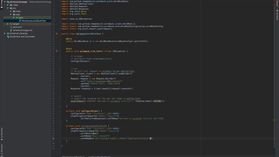Image resolution: width=279 pixels, height=157 pixels.
Task: Click the main folder icon
Action: point(14,11)
